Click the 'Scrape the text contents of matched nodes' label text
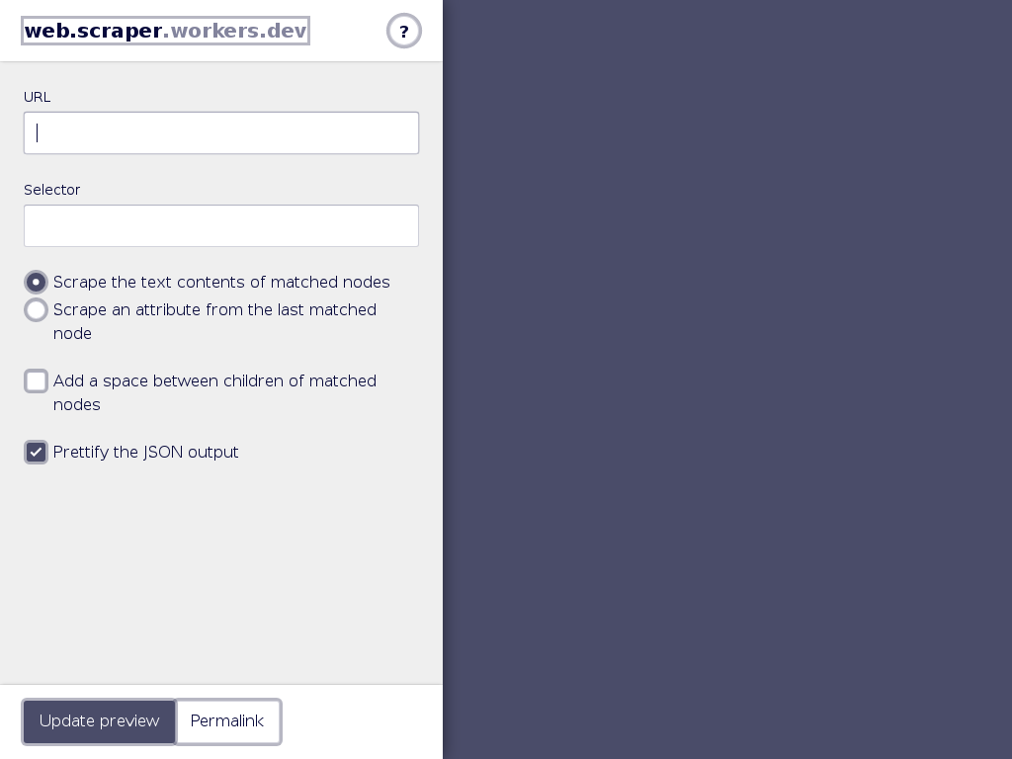 tap(221, 282)
